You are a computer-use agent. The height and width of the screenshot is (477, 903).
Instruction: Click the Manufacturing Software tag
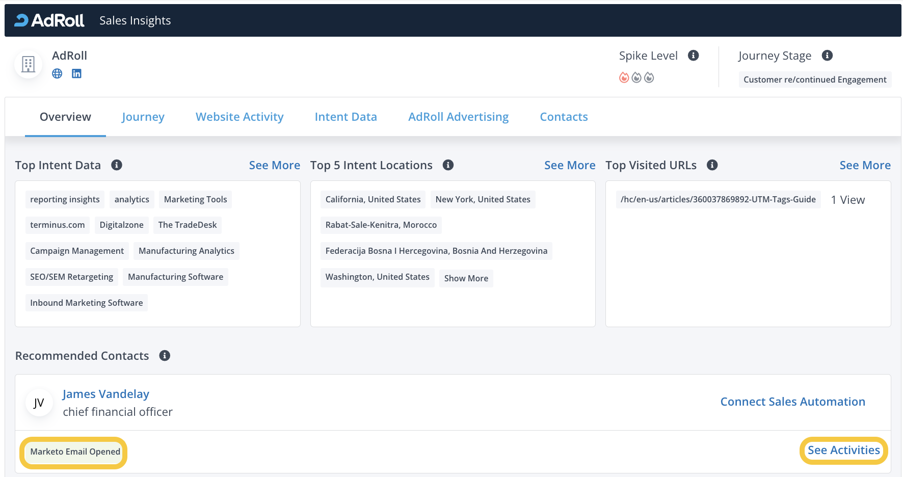(176, 277)
